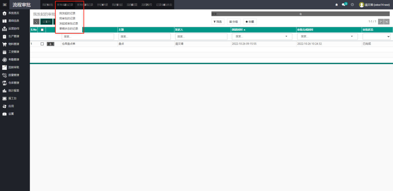Click the 系统首页 home icon in sidebar
The image size is (393, 191).
tap(4, 13)
